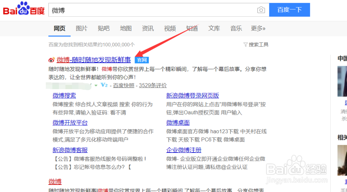Open the 新浪微博客服 link
Image resolution: width=347 pixels, height=192 pixels.
click(70, 150)
